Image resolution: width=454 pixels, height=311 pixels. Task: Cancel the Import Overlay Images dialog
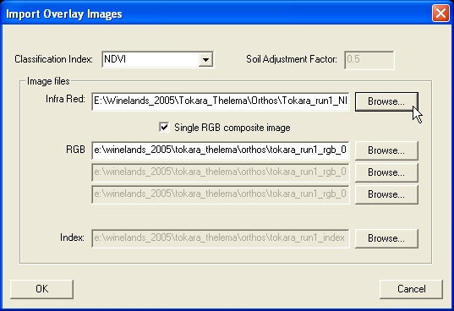click(411, 289)
